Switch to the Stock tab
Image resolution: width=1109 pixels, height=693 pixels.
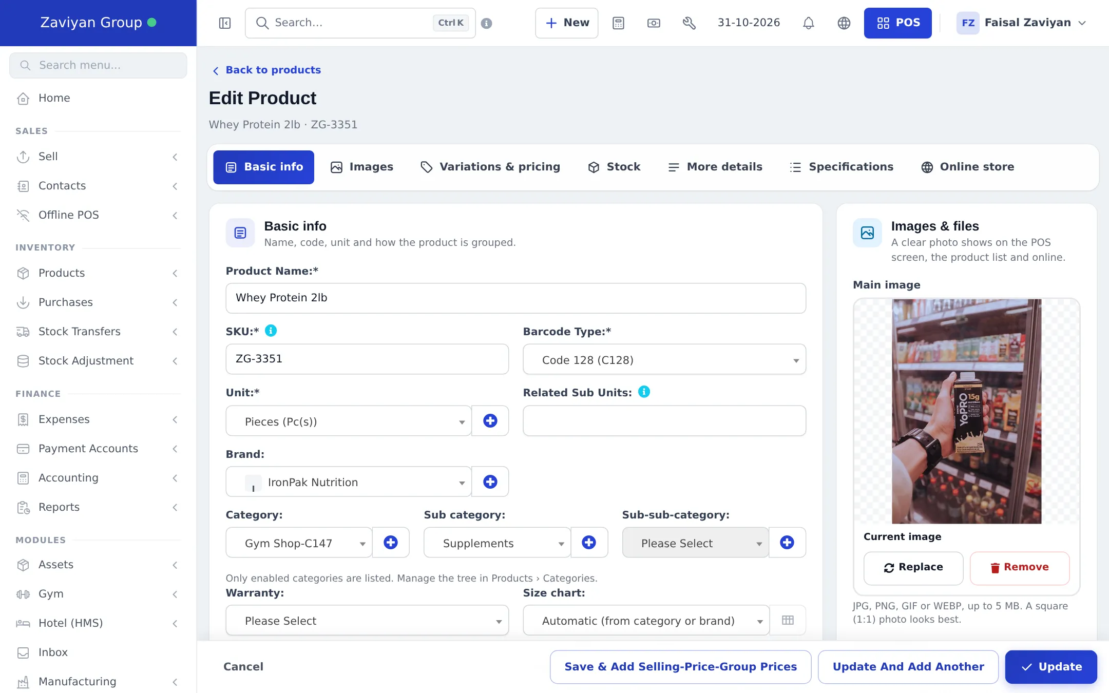[615, 167]
